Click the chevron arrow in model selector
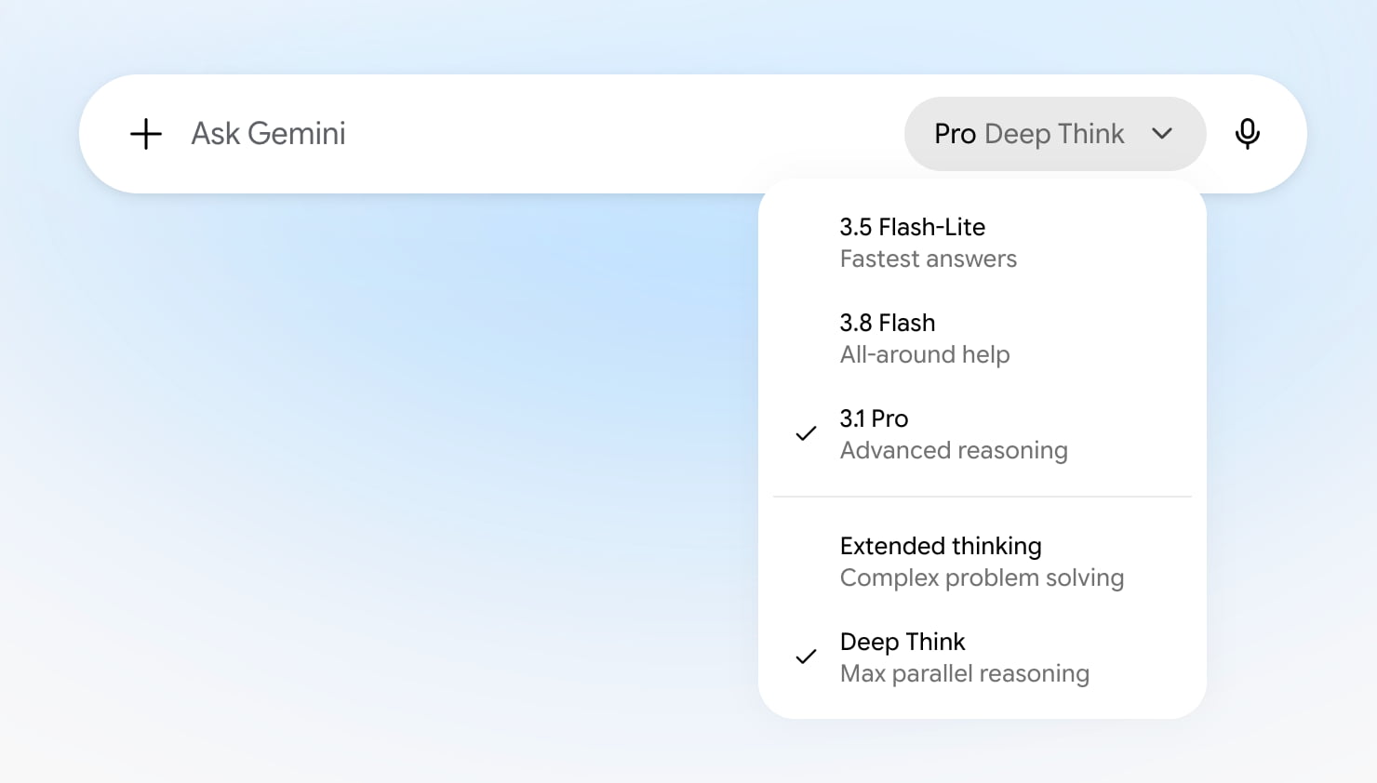Screen dimensions: 1377x783 (x=1161, y=134)
